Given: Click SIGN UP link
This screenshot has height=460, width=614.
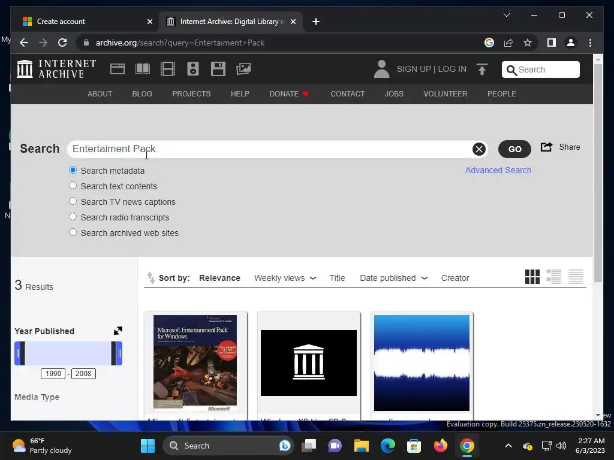Looking at the screenshot, I should (414, 69).
